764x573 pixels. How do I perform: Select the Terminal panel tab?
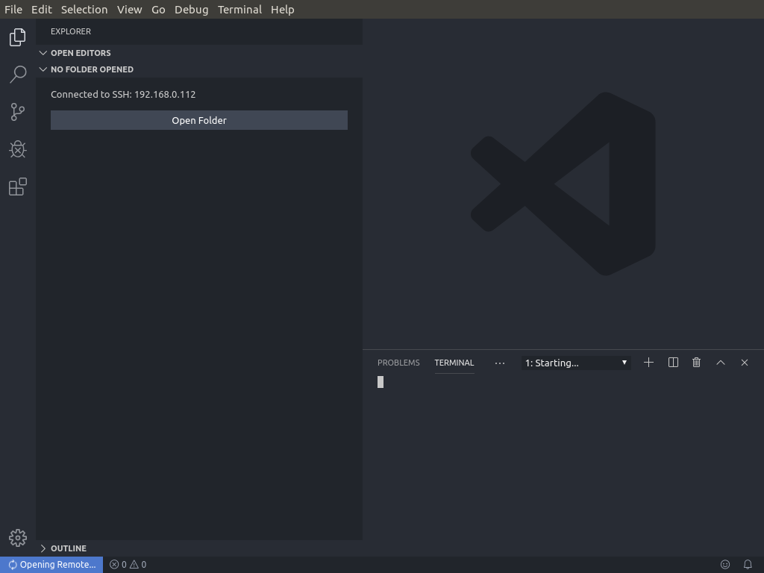click(454, 363)
